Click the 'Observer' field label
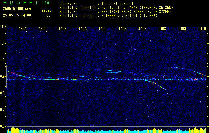This screenshot has height=133, width=209. coord(67,4)
